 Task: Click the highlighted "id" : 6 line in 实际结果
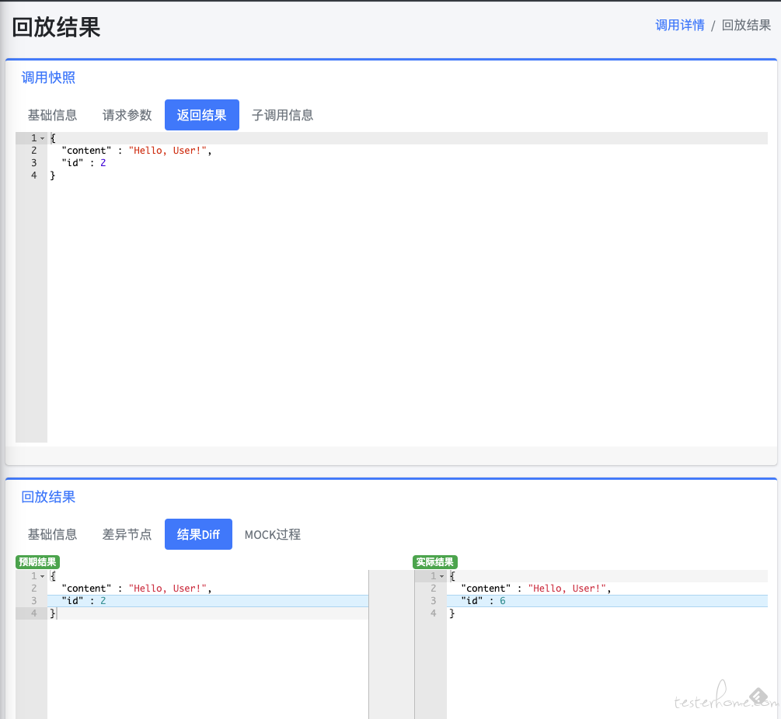click(607, 600)
